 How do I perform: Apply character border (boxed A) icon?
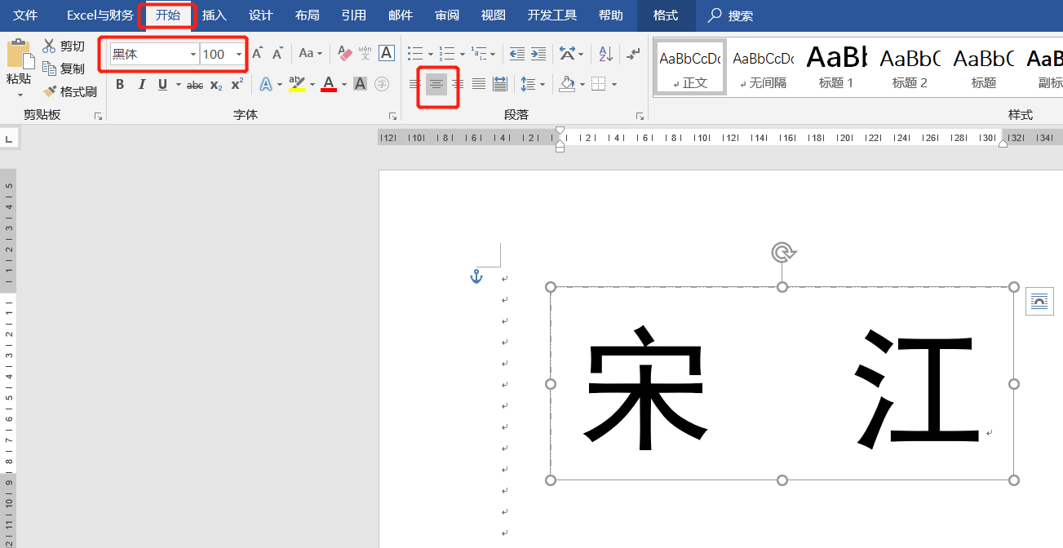(387, 53)
